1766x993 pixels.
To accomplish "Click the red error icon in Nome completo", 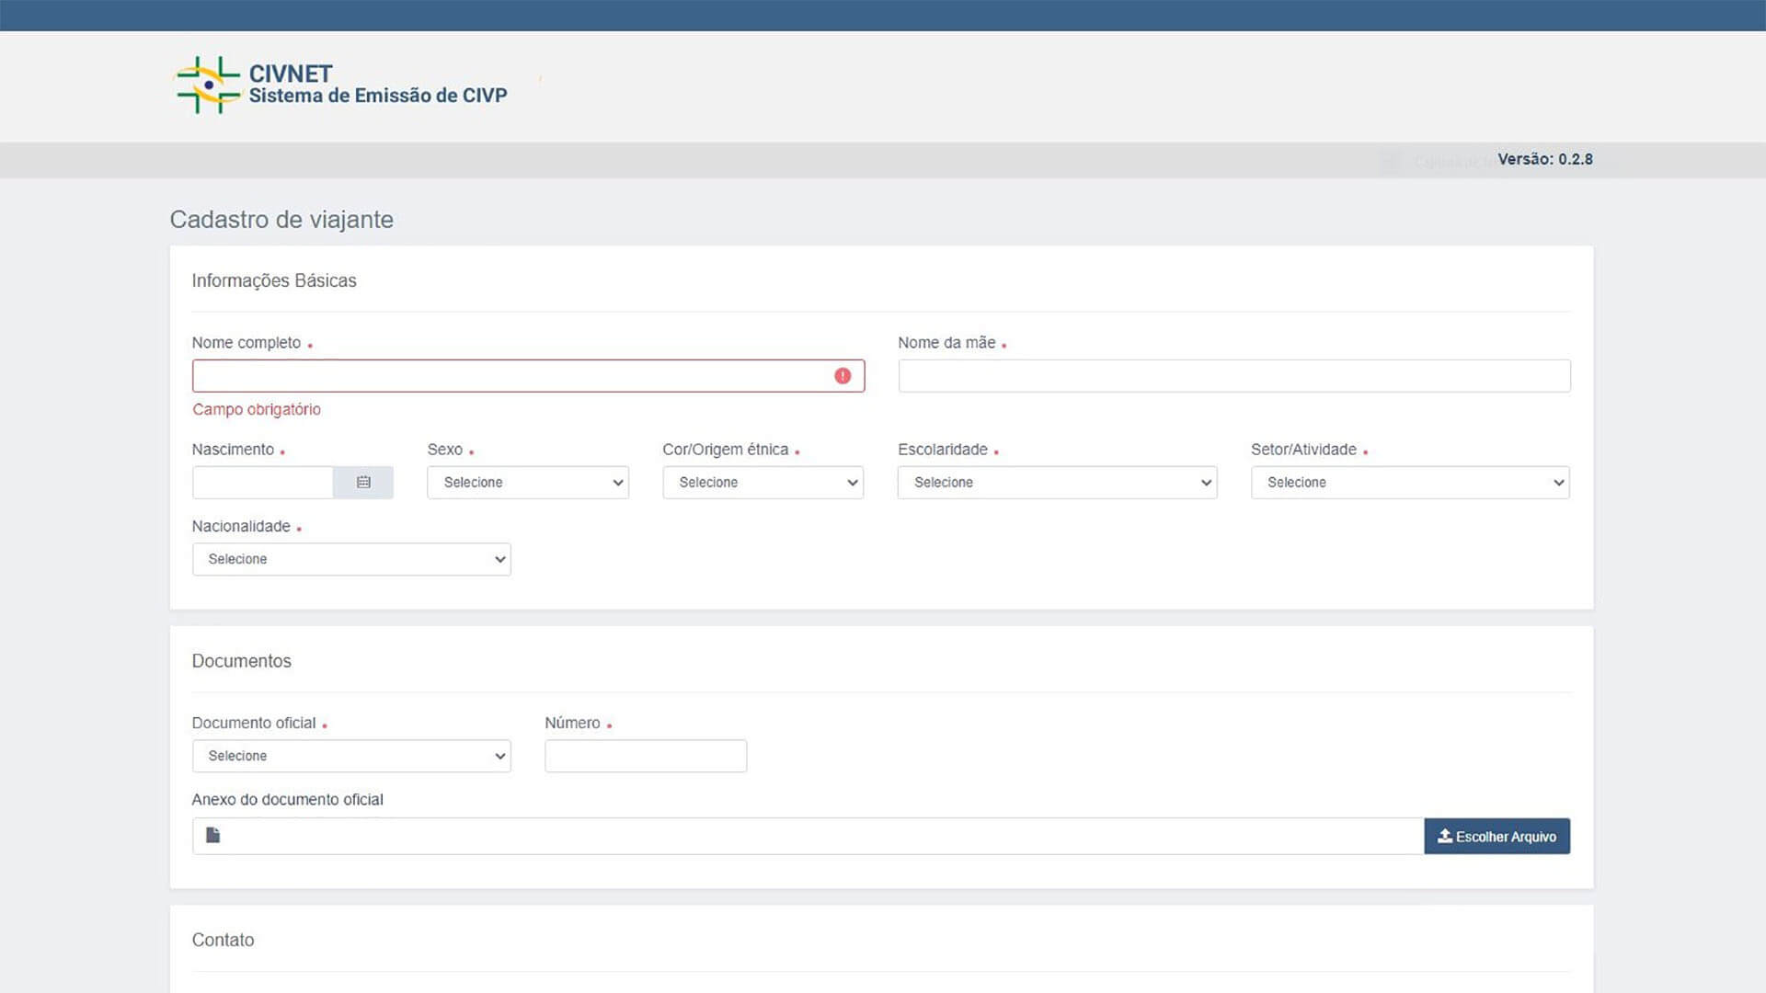I will [x=843, y=376].
